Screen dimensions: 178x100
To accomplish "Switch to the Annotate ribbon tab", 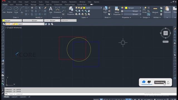I will [x=19, y=5].
